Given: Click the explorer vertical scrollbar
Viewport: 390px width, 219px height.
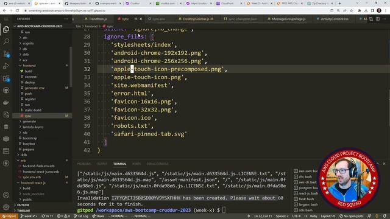Looking at the screenshot, I should coord(71,67).
